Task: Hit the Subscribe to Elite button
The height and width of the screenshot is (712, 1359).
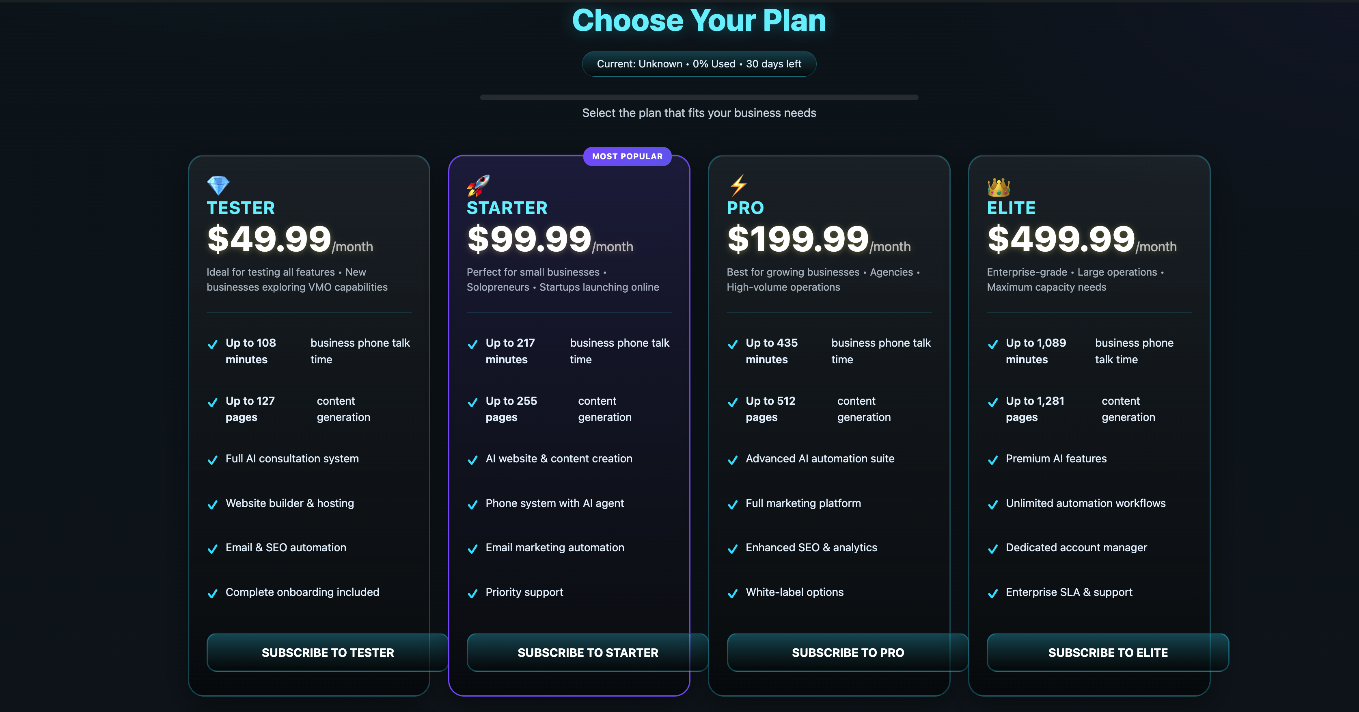Action: (1107, 652)
